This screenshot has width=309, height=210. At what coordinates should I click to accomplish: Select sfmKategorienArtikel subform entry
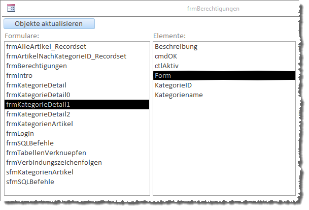tap(40, 172)
